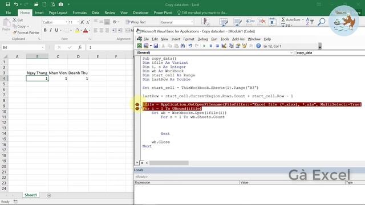Click the formula bar showing 1

coord(110,47)
